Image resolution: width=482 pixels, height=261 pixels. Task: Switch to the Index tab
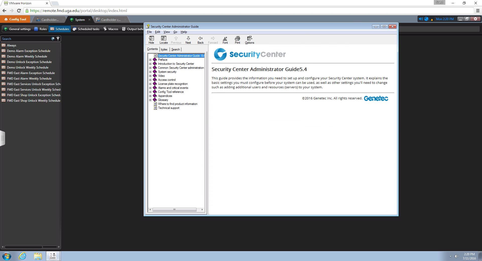tap(164, 49)
